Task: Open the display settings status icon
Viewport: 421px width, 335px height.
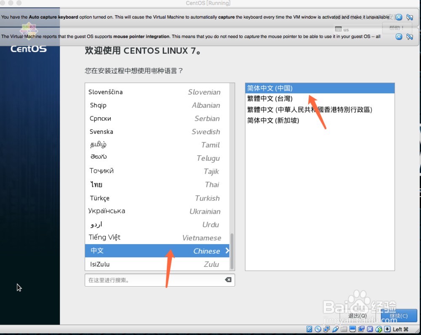Action: tap(352, 329)
